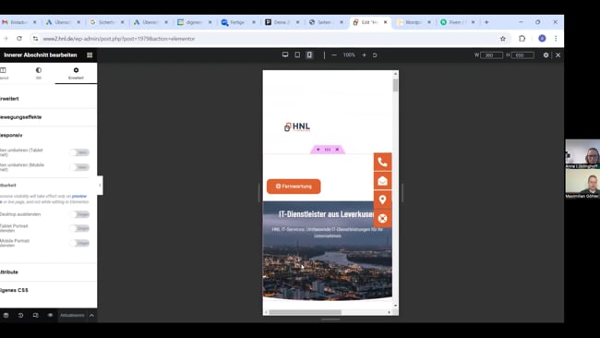Click the browser address bar URL
Image resolution: width=600 pixels, height=338 pixels.
[119, 39]
